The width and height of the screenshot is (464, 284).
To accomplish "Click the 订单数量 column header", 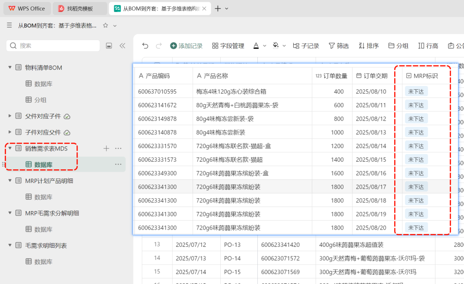I will pos(332,76).
